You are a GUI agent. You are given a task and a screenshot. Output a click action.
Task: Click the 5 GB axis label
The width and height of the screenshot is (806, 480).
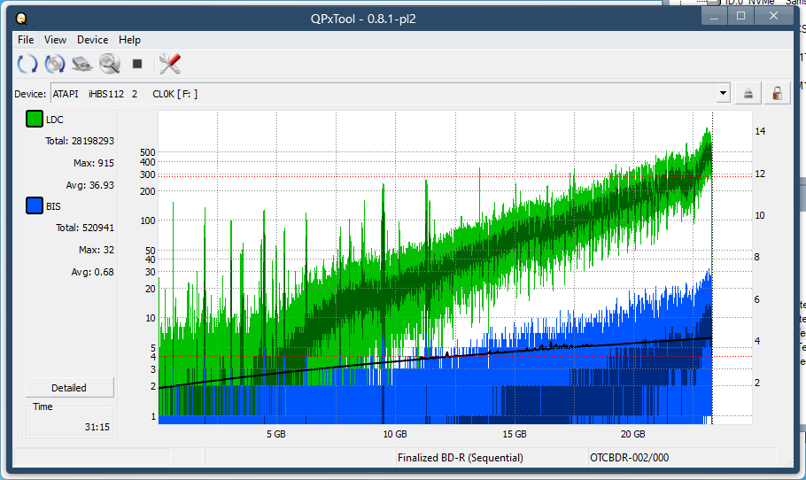[x=276, y=434]
